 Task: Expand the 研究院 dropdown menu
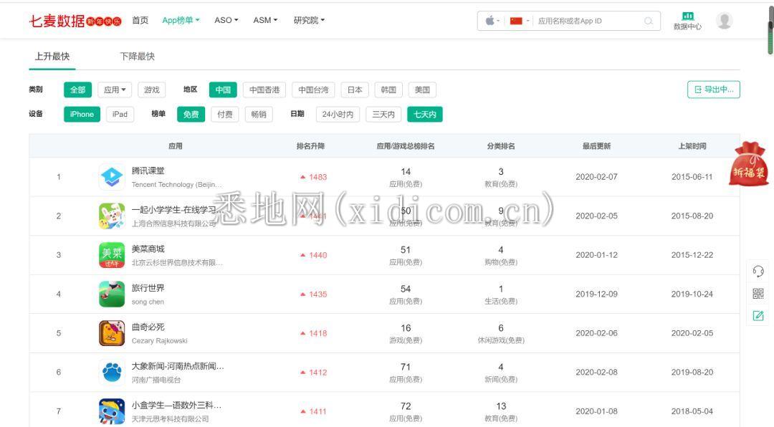click(309, 20)
